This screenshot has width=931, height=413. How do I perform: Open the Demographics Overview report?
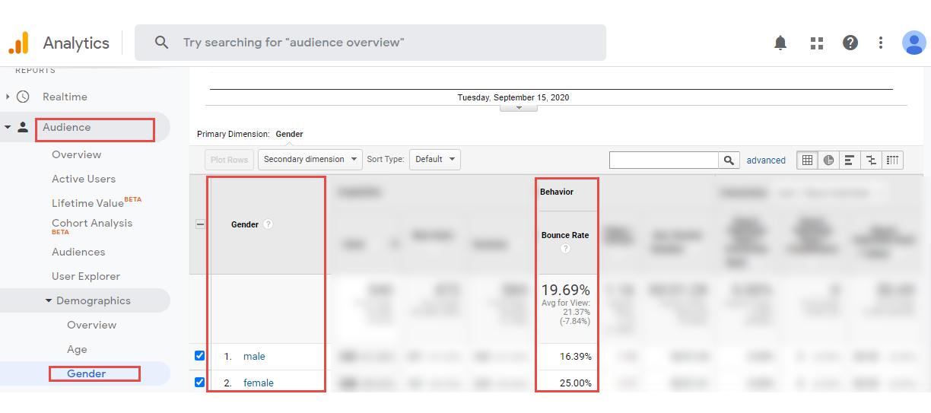coord(91,325)
